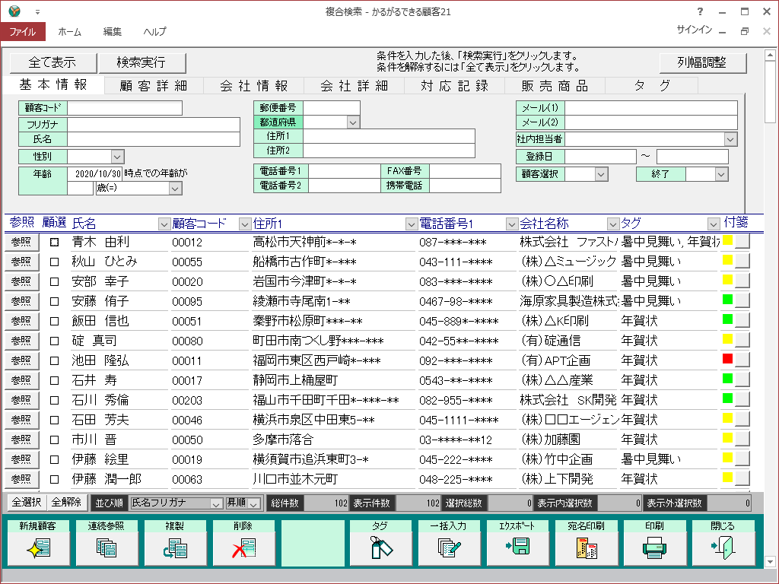
Task: Click the 全選択 button
Action: point(27,503)
